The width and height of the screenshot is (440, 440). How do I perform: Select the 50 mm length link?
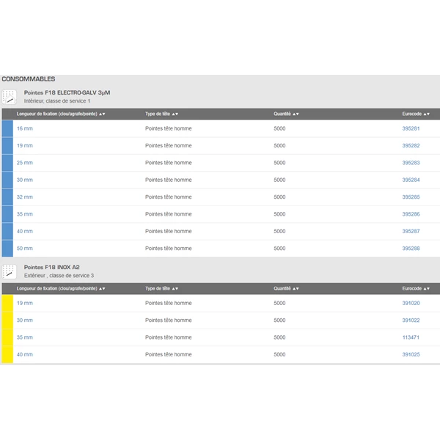(x=25, y=249)
